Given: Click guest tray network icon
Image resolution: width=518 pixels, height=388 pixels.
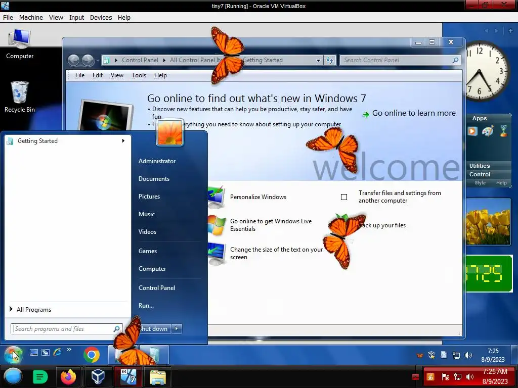Looking at the screenshot, I should pos(456,355).
